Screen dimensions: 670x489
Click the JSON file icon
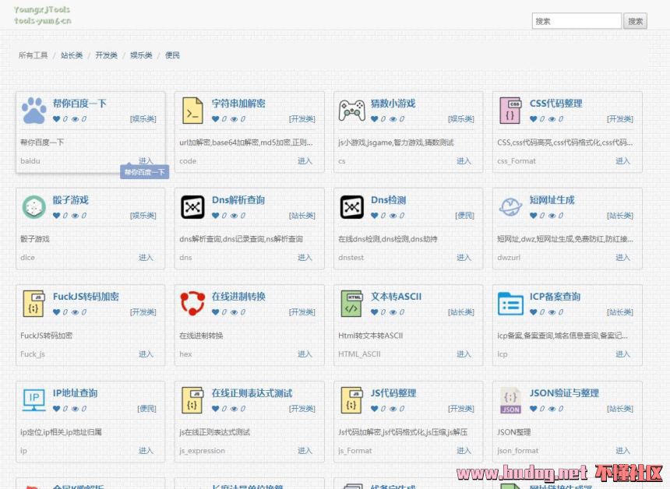coord(510,400)
